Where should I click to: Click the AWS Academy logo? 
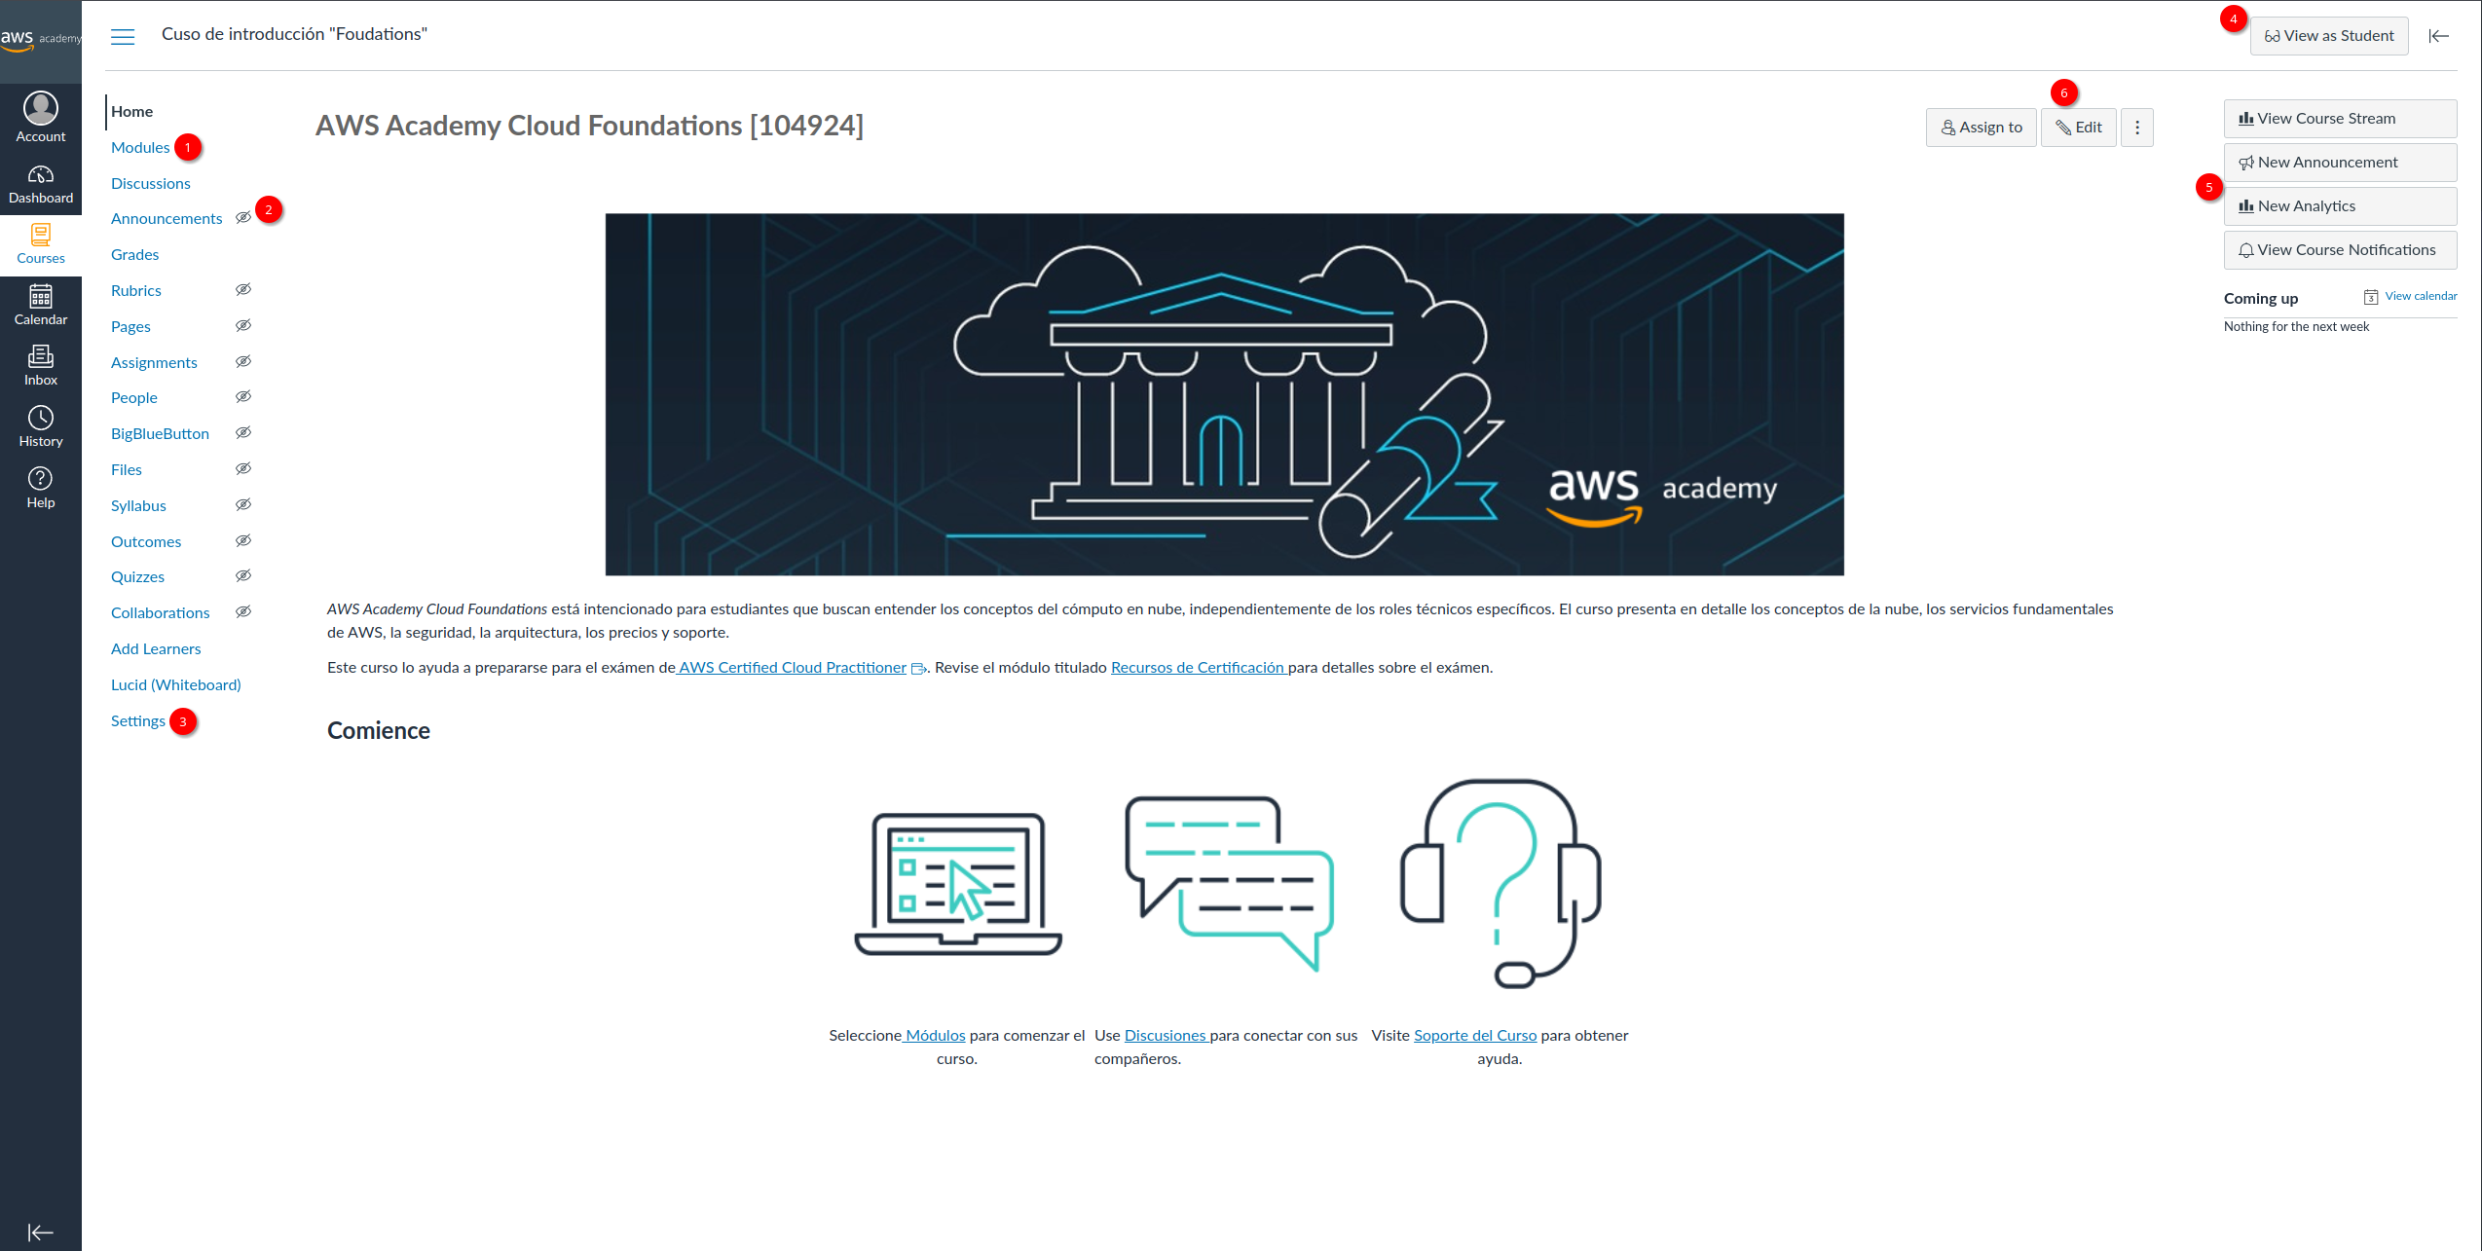[40, 39]
